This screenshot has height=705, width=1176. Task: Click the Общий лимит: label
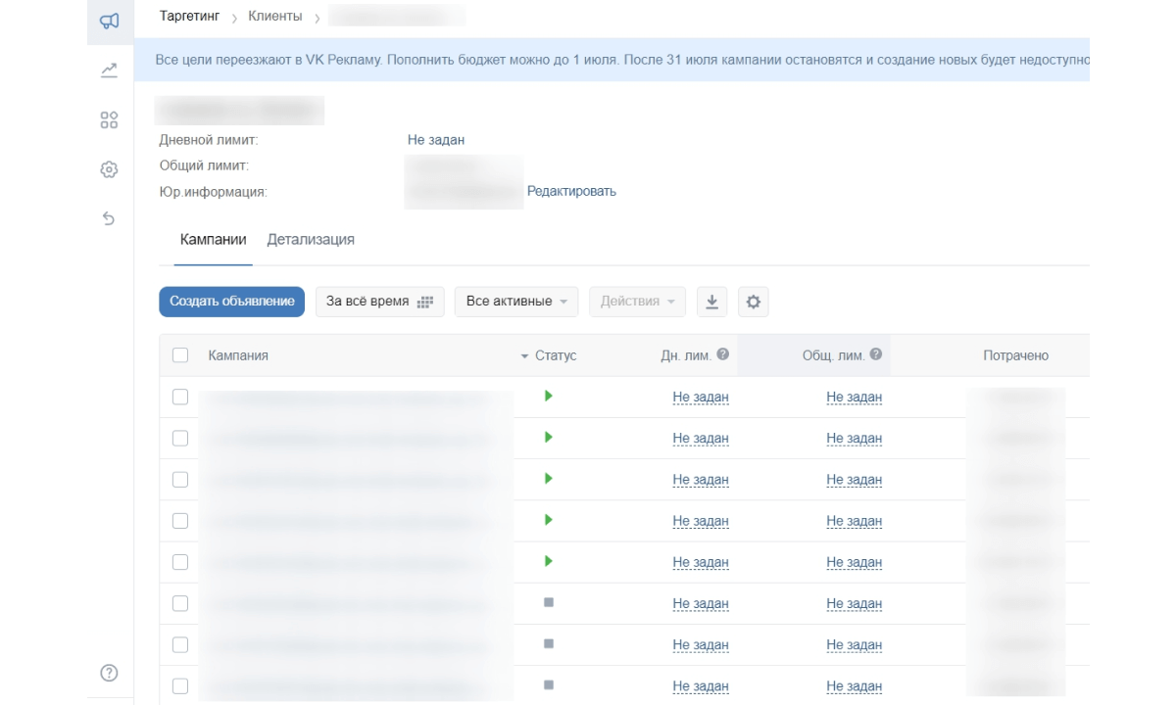[204, 165]
